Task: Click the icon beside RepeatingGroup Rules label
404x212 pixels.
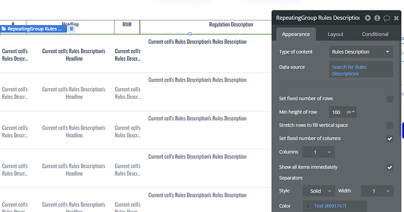Action: tap(71, 29)
